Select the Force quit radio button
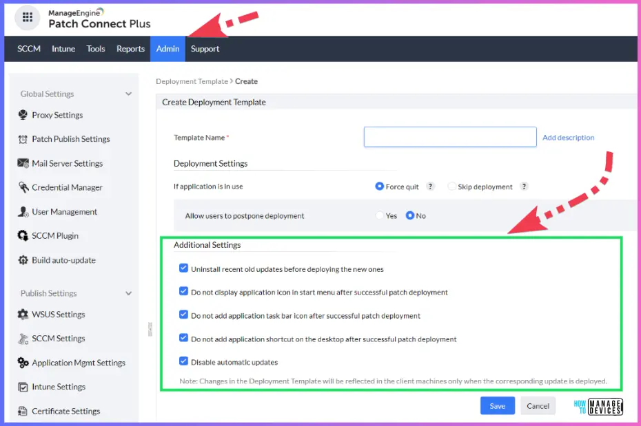The image size is (641, 426). [x=379, y=186]
